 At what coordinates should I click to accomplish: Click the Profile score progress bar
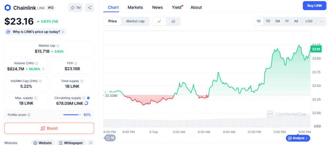pos(72,115)
